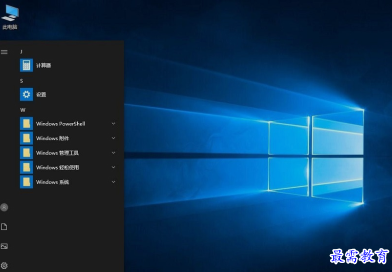Jump to letter S section header
Screen dimensions: 392x272
[x=22, y=81]
